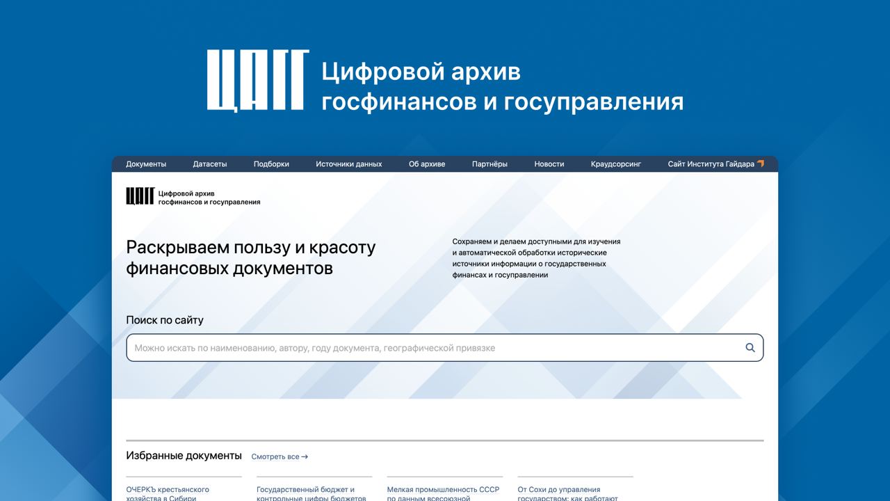Focus the site search input field
Screen dimensions: 890x501
pos(444,348)
